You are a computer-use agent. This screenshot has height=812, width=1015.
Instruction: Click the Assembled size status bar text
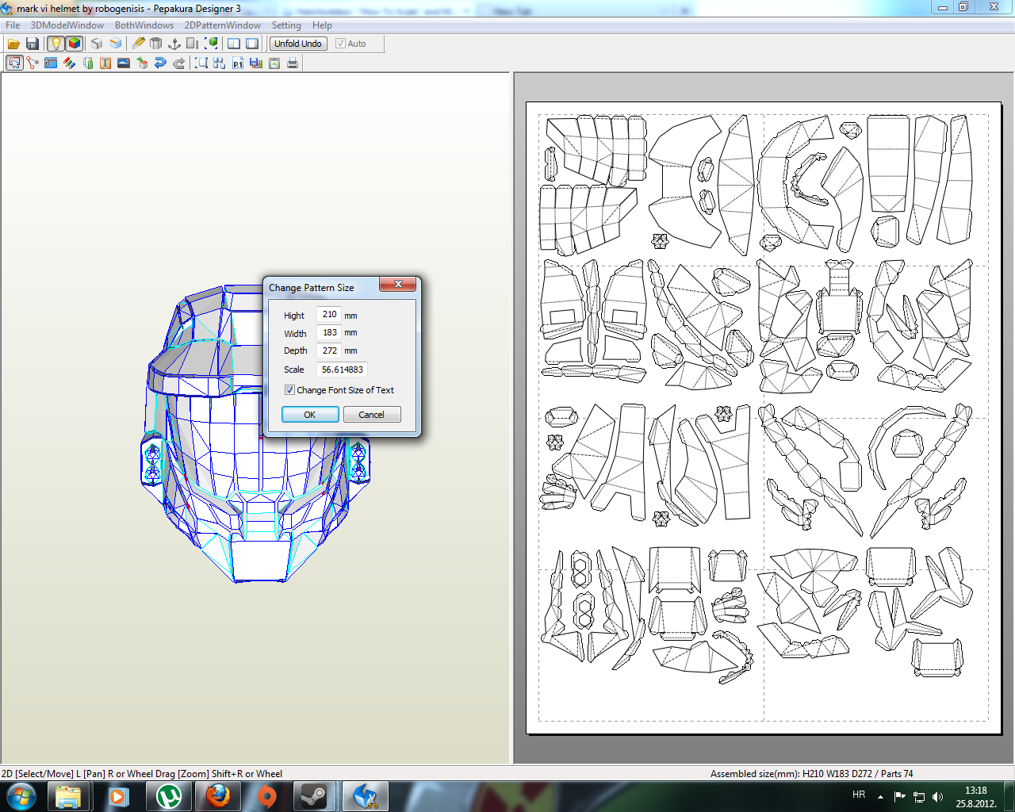[x=811, y=774]
